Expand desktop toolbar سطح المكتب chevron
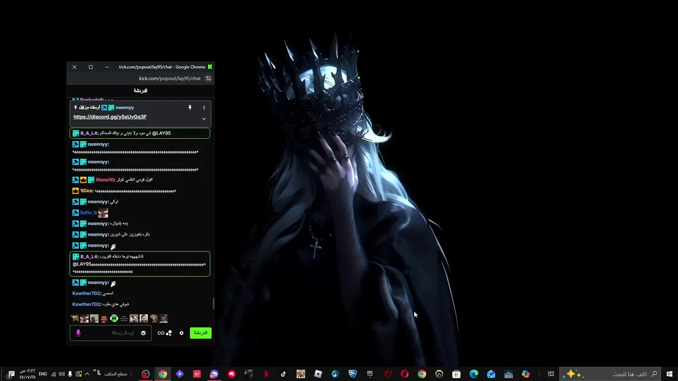This screenshot has width=678, height=381. [x=94, y=370]
